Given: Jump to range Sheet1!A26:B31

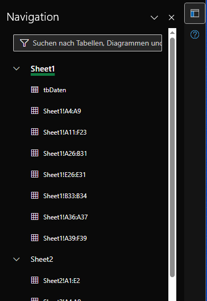Looking at the screenshot, I should tap(65, 154).
